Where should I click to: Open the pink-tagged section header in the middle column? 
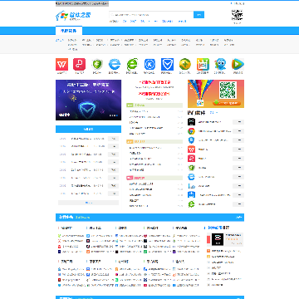pyautogui.click(x=154, y=178)
